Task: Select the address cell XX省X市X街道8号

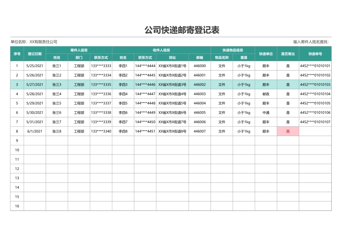Action: [x=172, y=131]
